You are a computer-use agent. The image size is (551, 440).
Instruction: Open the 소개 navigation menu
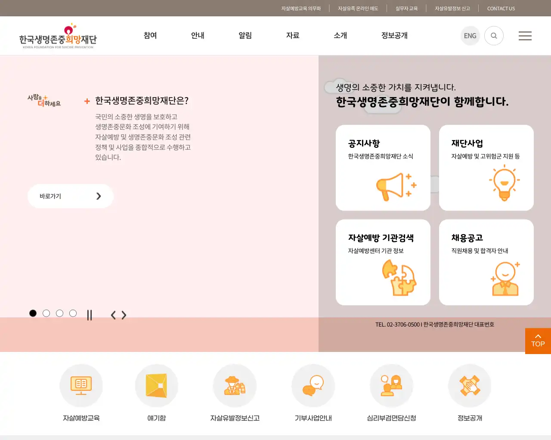coord(340,36)
